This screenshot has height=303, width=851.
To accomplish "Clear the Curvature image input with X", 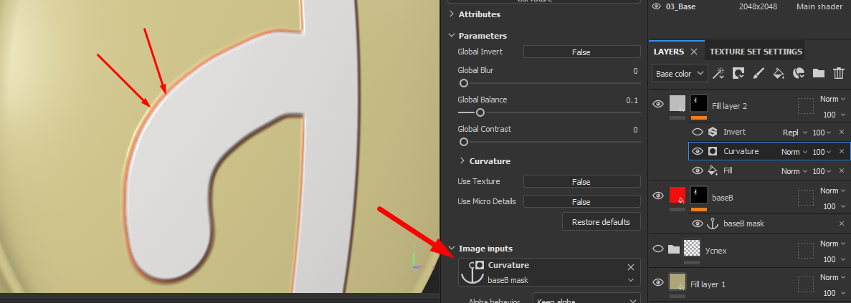I will click(x=631, y=267).
